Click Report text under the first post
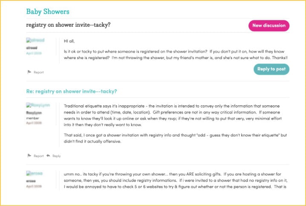The height and width of the screenshot is (206, 306). click(39, 72)
